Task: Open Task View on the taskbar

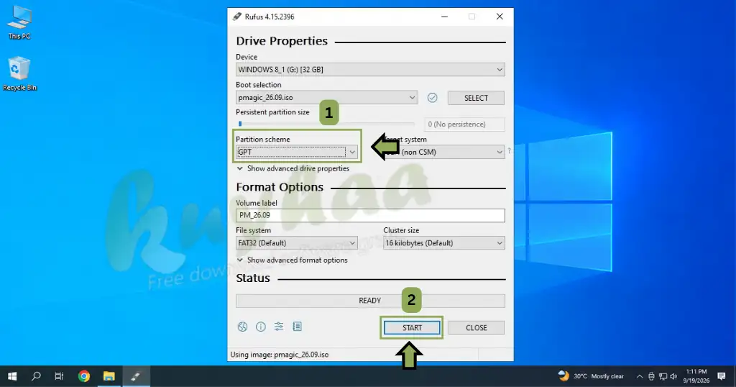Action: (x=59, y=376)
